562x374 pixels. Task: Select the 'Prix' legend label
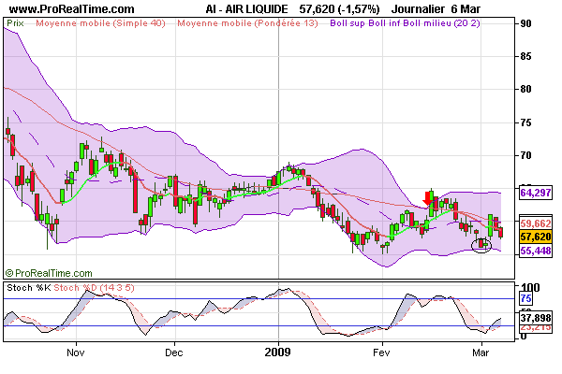point(15,23)
